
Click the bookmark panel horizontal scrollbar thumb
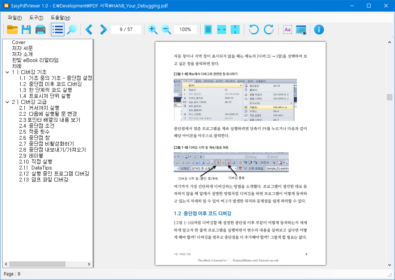click(x=37, y=264)
